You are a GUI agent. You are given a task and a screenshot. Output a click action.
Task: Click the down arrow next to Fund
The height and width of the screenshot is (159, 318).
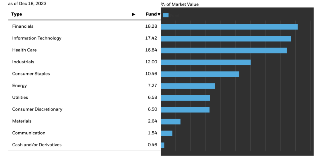point(159,14)
